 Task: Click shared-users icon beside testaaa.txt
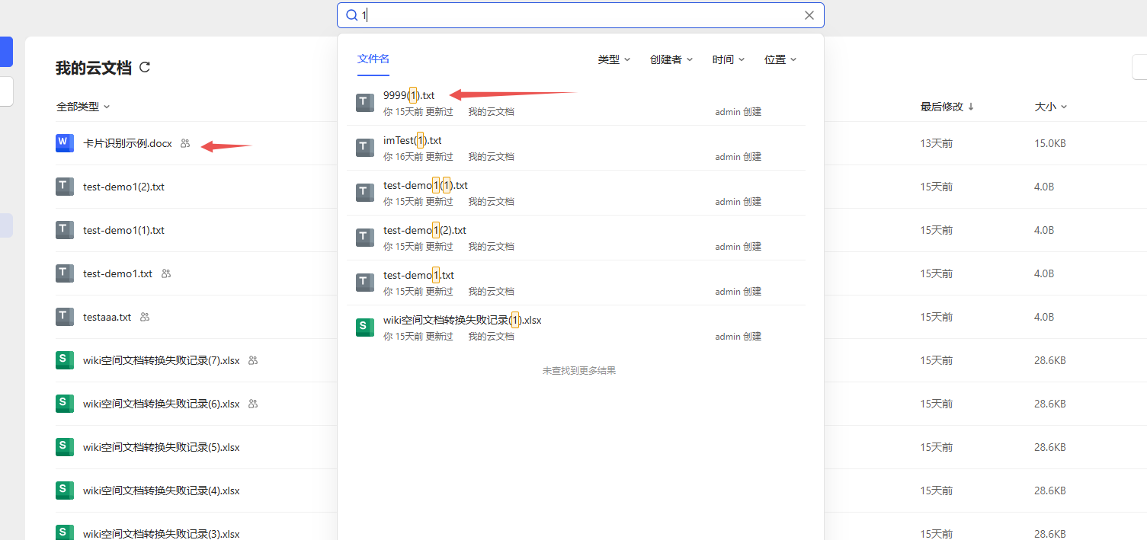click(x=145, y=317)
